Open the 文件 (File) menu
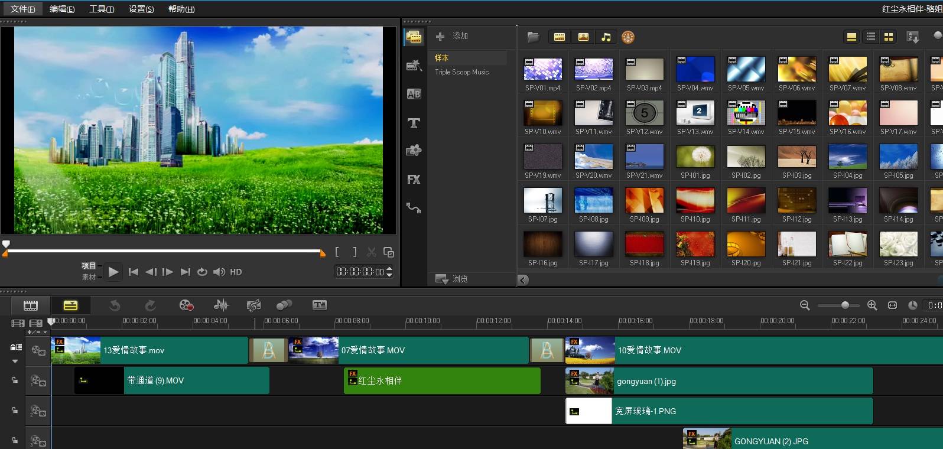The image size is (943, 449). pyautogui.click(x=23, y=9)
